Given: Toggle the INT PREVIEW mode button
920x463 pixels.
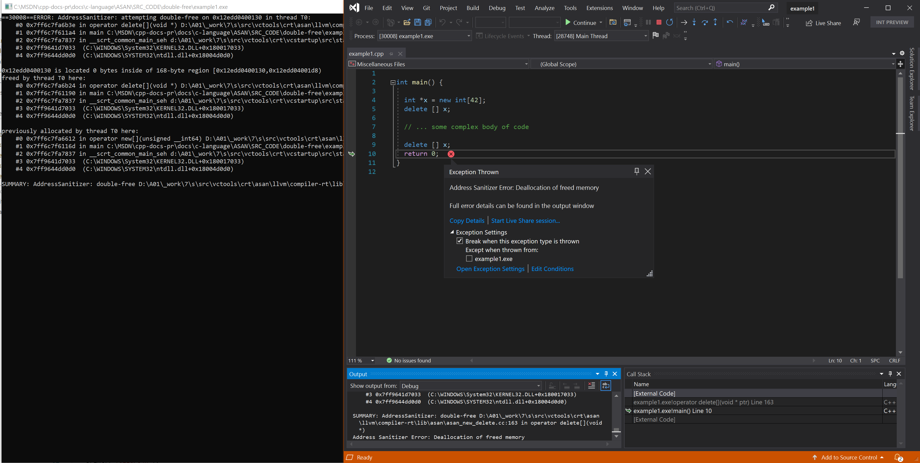Looking at the screenshot, I should pyautogui.click(x=892, y=22).
